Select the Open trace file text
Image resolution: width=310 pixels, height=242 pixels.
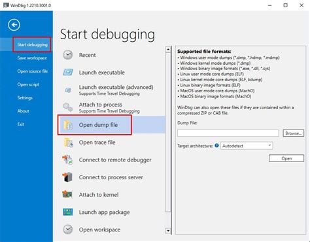97,143
